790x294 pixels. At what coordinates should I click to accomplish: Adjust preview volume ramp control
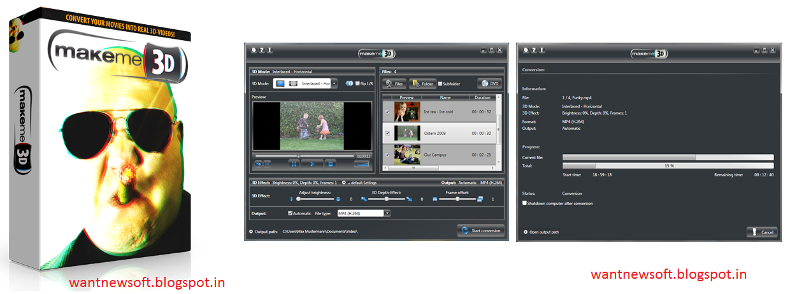tap(362, 164)
